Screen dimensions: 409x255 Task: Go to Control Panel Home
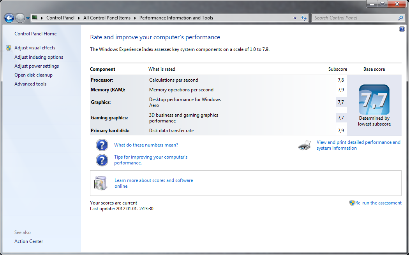coord(35,34)
